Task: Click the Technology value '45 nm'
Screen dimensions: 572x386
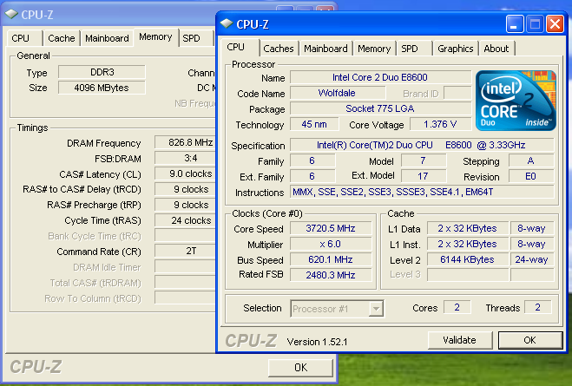Action: pyautogui.click(x=314, y=124)
